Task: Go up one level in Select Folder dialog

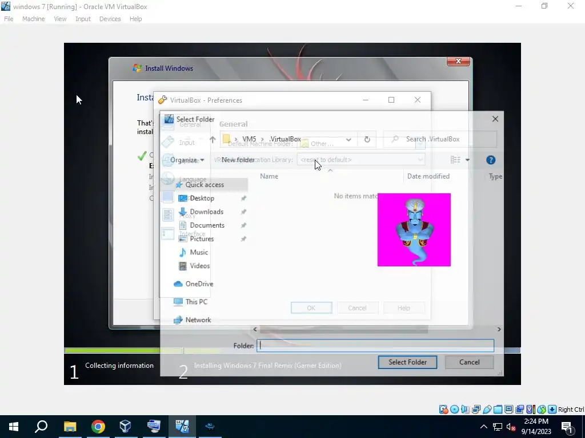Action: tap(213, 139)
